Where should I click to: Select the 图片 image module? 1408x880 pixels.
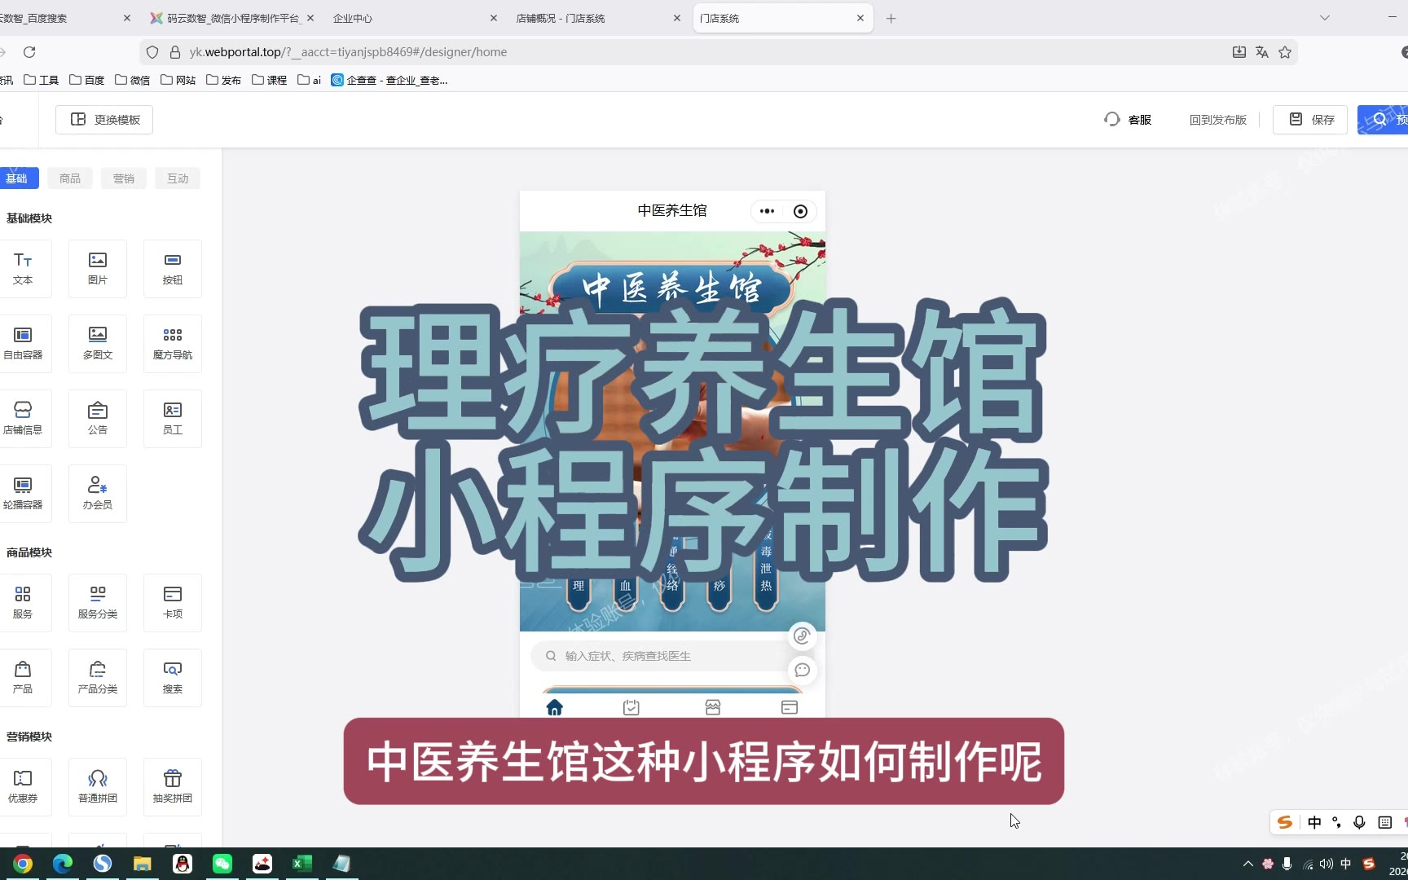click(98, 268)
